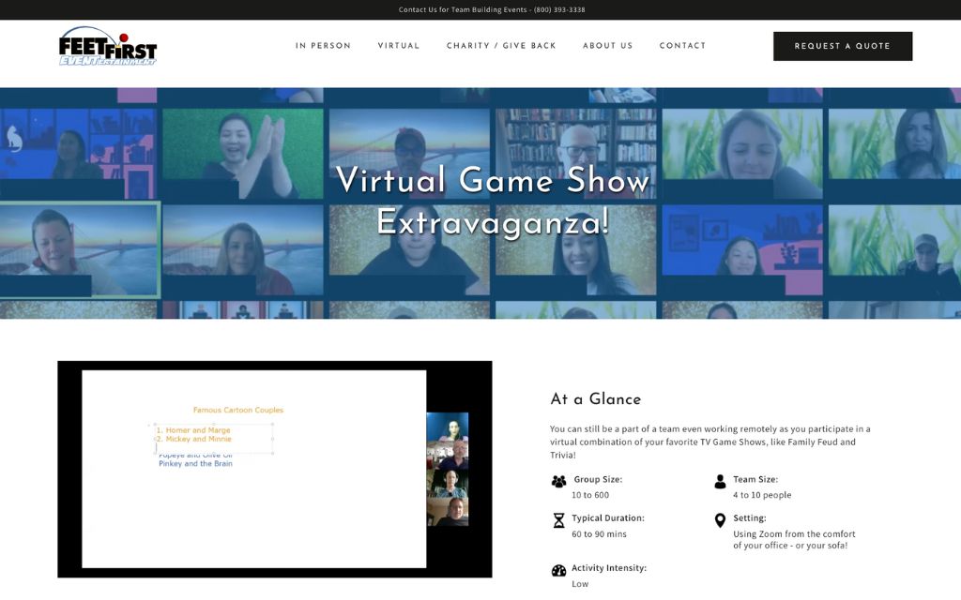This screenshot has width=961, height=600.
Task: Click the team size person icon
Action: pyautogui.click(x=720, y=481)
